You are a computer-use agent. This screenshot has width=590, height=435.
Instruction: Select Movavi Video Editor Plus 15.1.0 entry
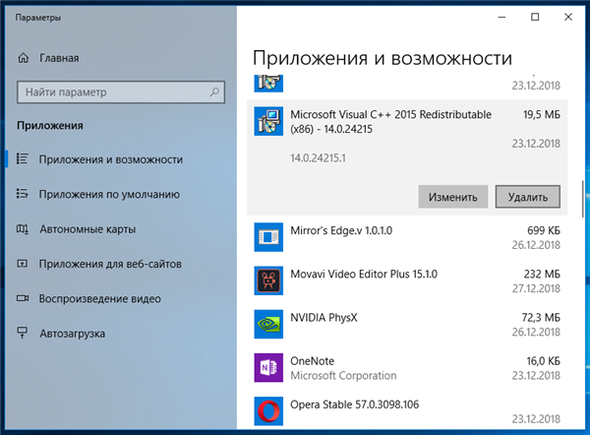point(407,280)
